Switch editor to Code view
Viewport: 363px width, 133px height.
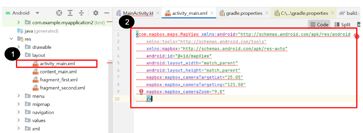pyautogui.click(x=319, y=25)
